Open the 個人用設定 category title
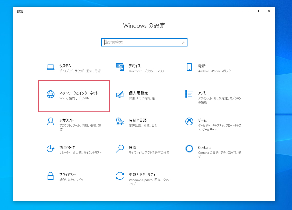292x210 pixels. coord(138,93)
